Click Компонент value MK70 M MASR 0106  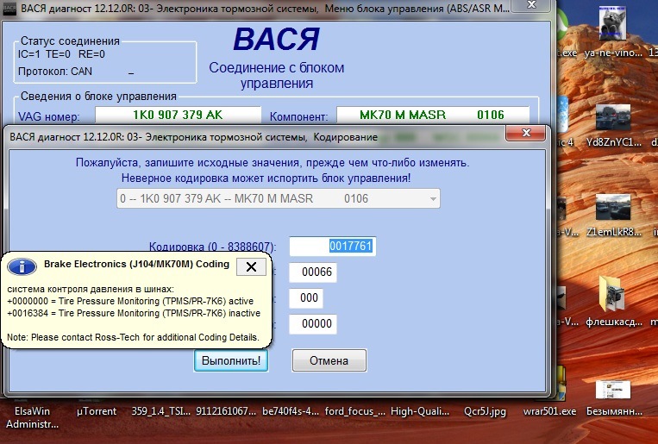[433, 115]
